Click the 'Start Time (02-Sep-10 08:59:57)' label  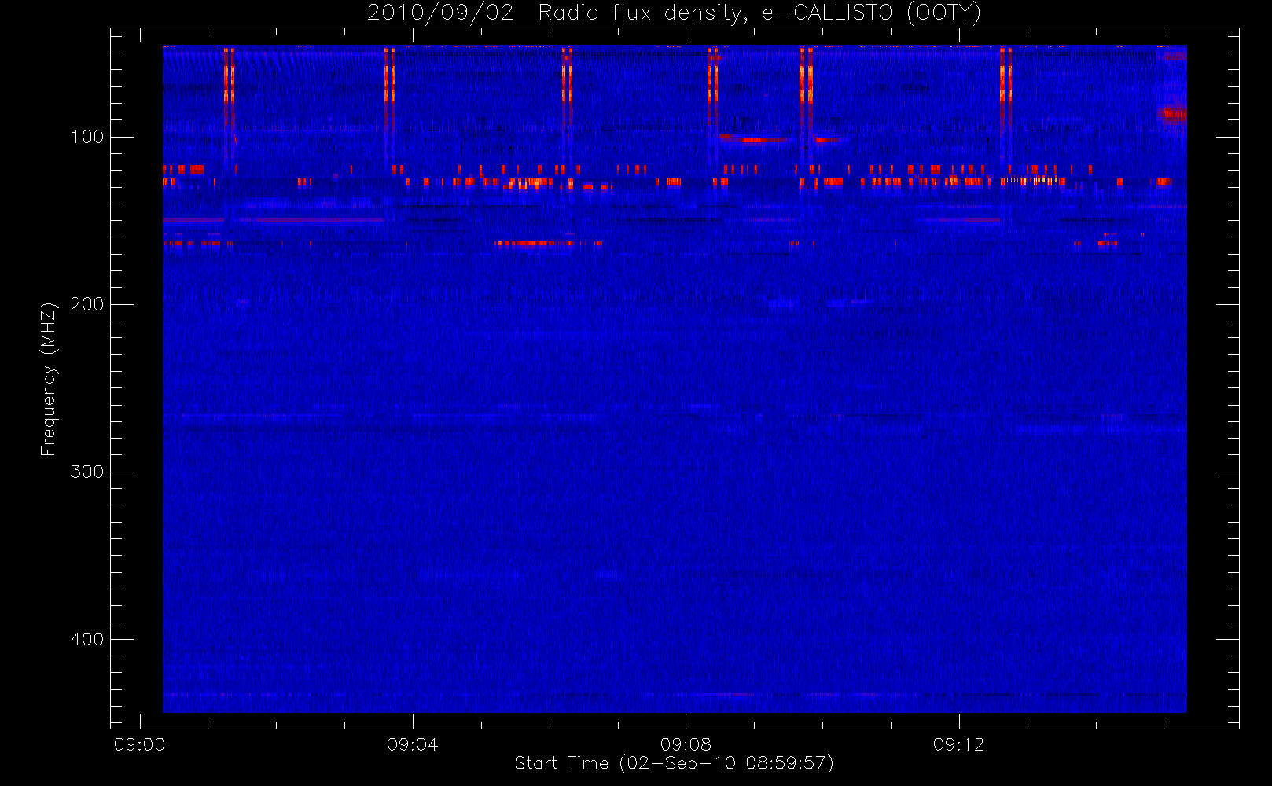click(x=674, y=763)
